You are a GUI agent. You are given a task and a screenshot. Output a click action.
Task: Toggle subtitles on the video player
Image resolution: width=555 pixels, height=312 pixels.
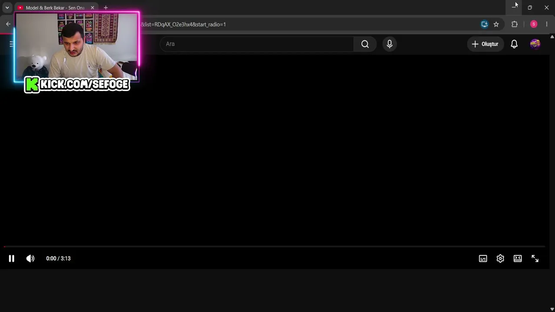[x=483, y=258]
